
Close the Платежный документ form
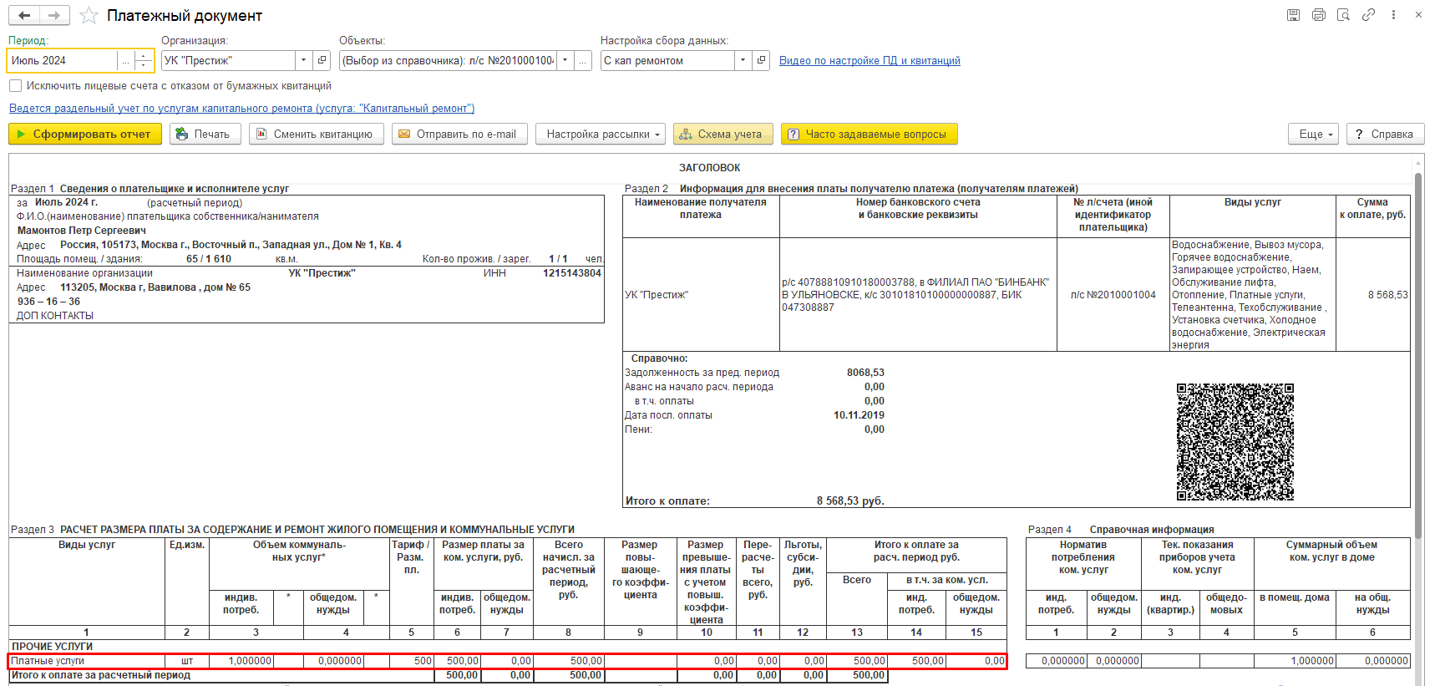[1418, 15]
